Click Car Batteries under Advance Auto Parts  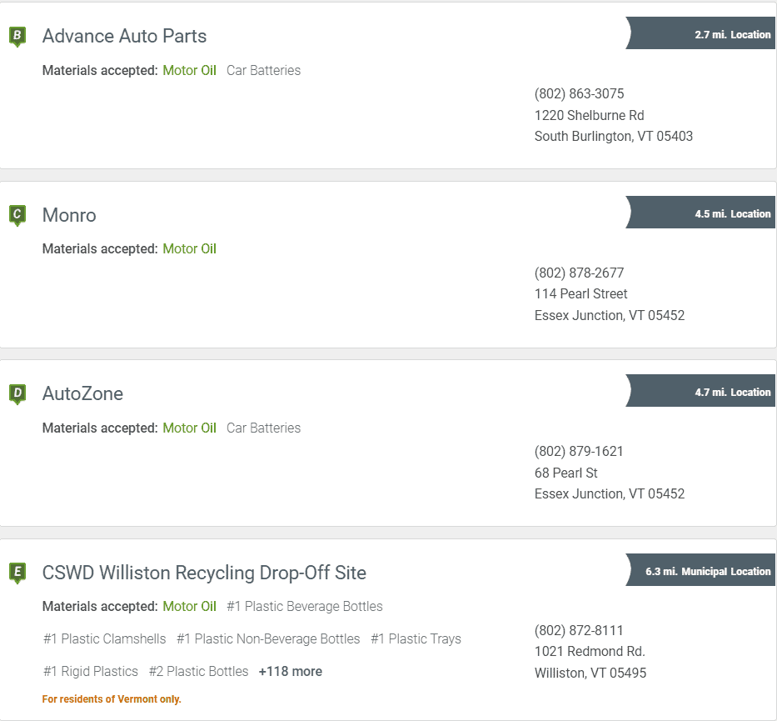pos(263,70)
